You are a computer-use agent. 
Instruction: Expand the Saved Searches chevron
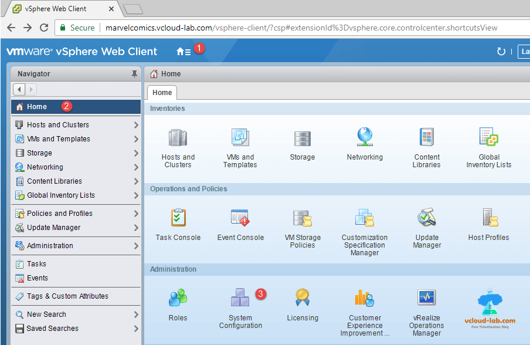[135, 329]
